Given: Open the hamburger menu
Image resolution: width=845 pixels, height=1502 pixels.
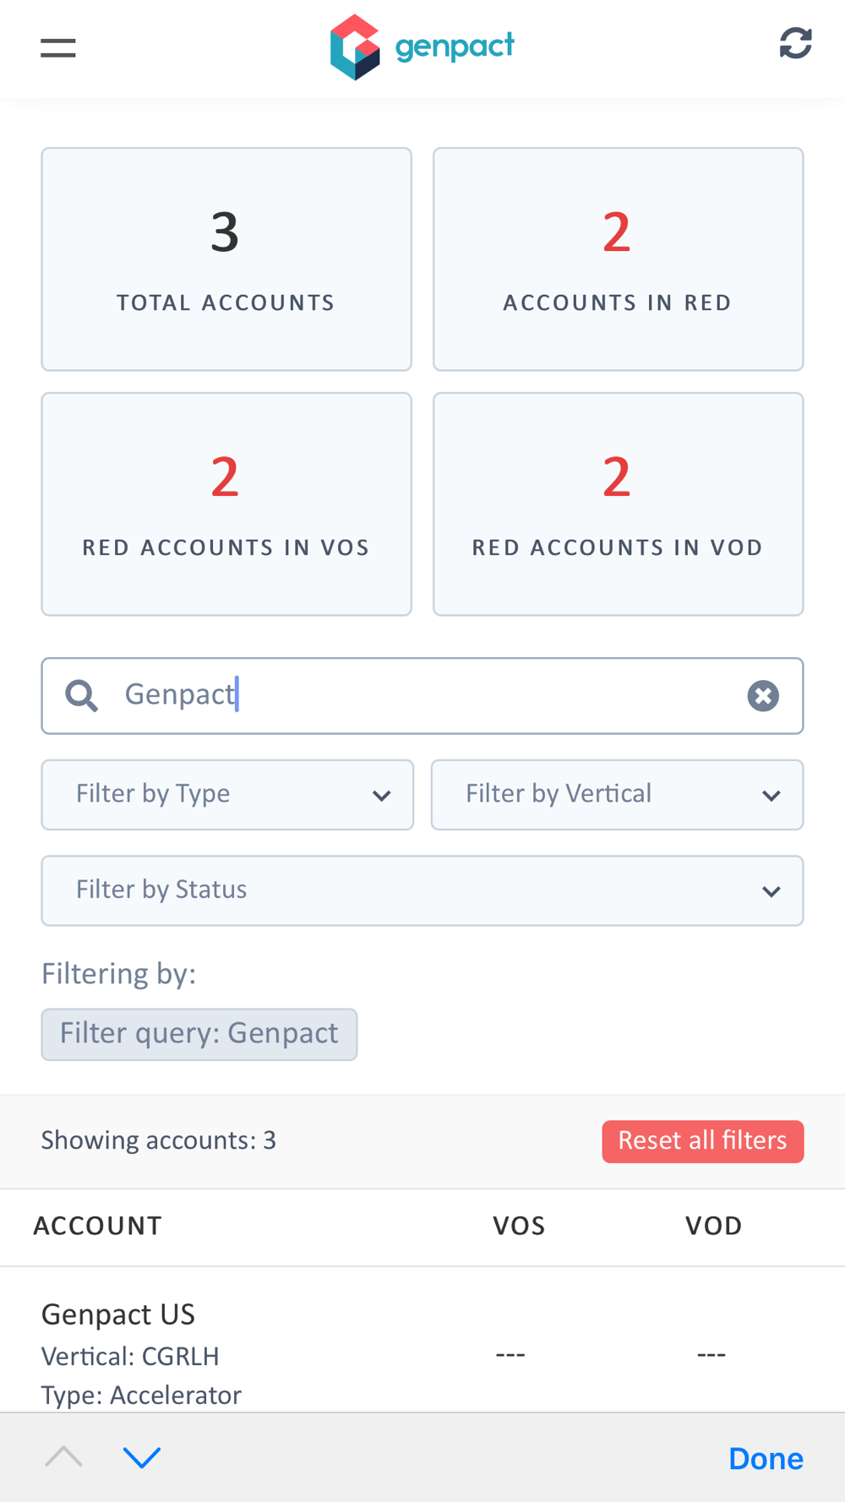Looking at the screenshot, I should point(58,48).
